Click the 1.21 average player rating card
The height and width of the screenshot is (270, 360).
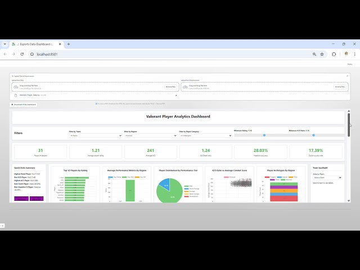pos(96,152)
